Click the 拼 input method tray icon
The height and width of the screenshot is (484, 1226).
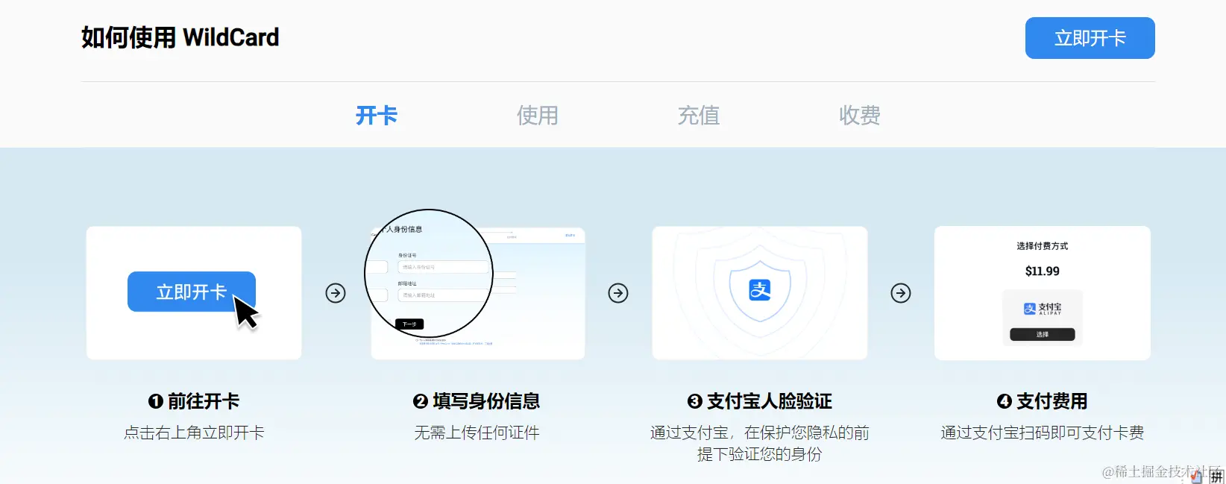1216,477
